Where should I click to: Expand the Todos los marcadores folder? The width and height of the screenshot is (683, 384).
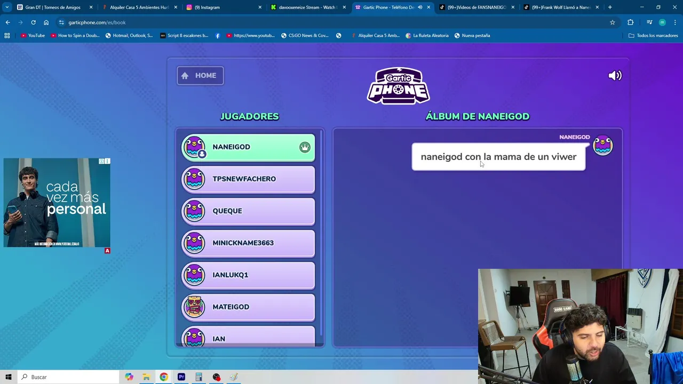[653, 36]
